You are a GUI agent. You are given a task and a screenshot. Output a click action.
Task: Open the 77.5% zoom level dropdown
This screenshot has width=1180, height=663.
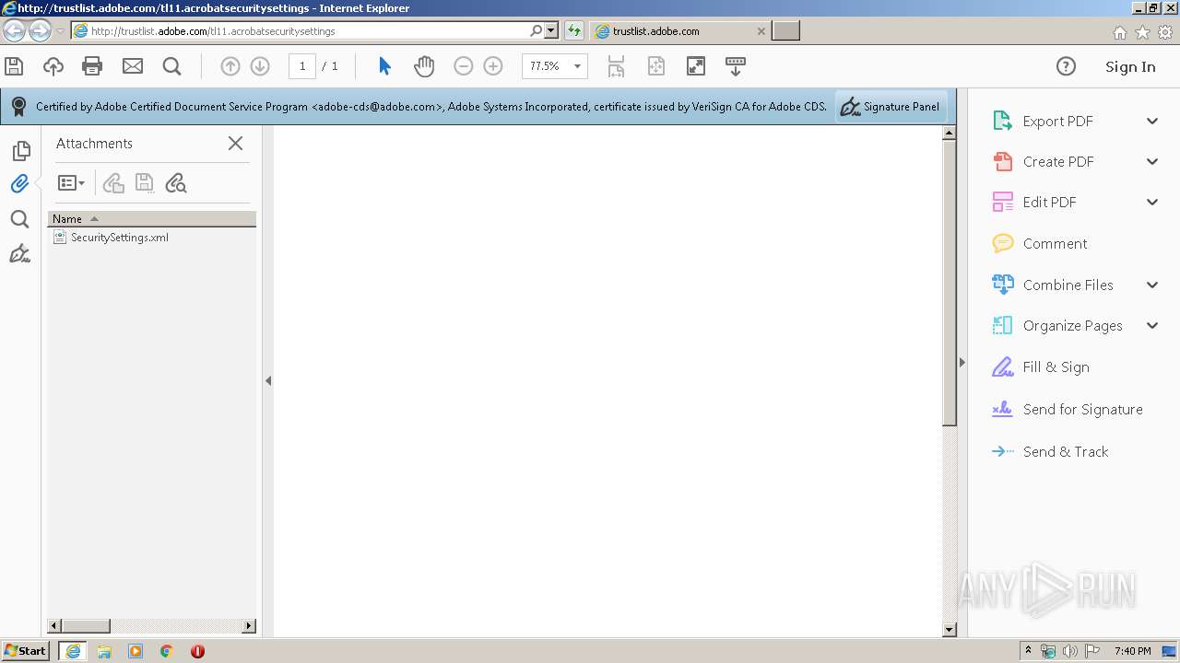point(555,66)
